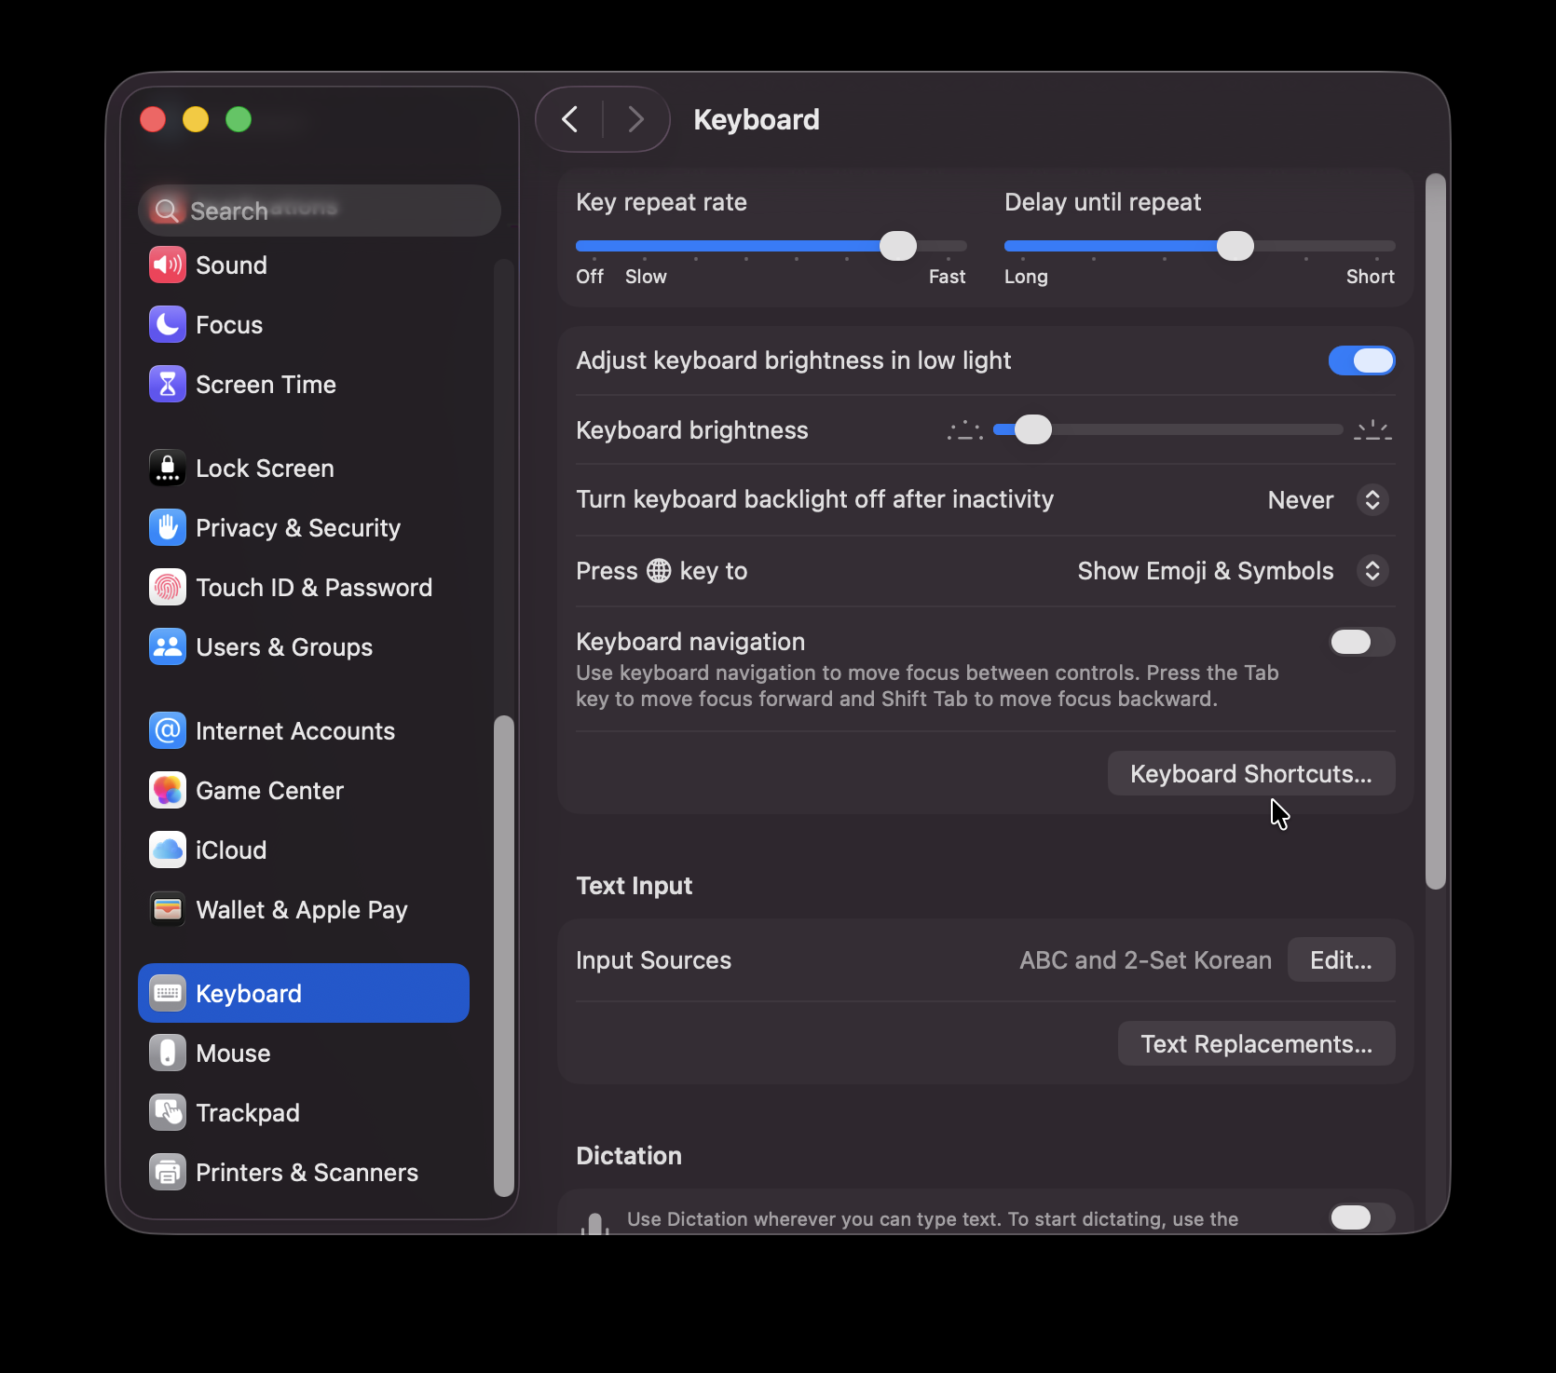Screen dimensions: 1556x1373
Task: Disable Adjust keyboard brightness in low light
Action: tap(1361, 360)
